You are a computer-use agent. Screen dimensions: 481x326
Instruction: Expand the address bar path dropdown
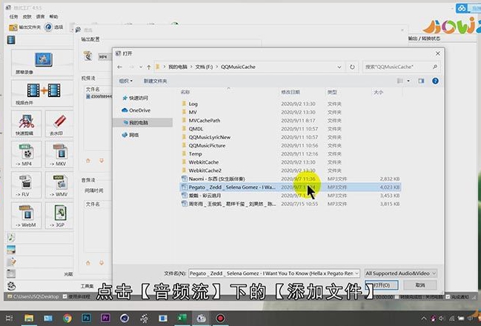tap(339, 67)
